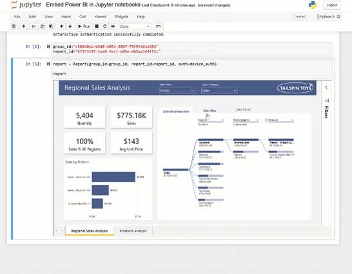
Task: Open the File menu
Action: point(17,17)
